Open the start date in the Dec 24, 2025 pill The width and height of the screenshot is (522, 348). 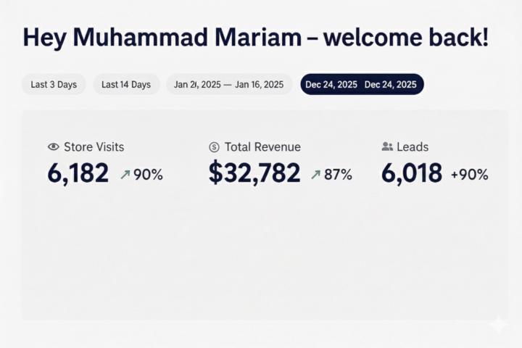coord(331,85)
